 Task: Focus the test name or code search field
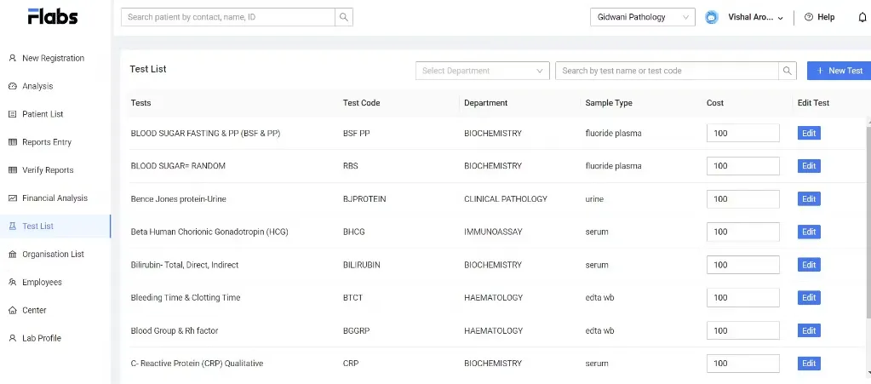(x=667, y=71)
